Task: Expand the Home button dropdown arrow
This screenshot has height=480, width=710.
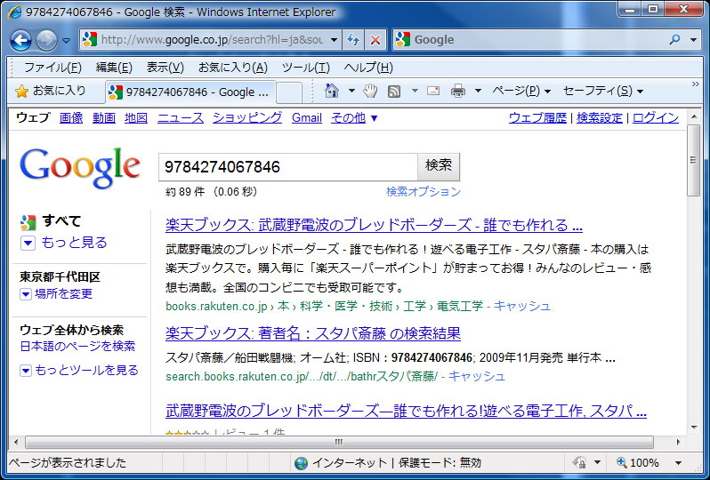Action: [351, 91]
